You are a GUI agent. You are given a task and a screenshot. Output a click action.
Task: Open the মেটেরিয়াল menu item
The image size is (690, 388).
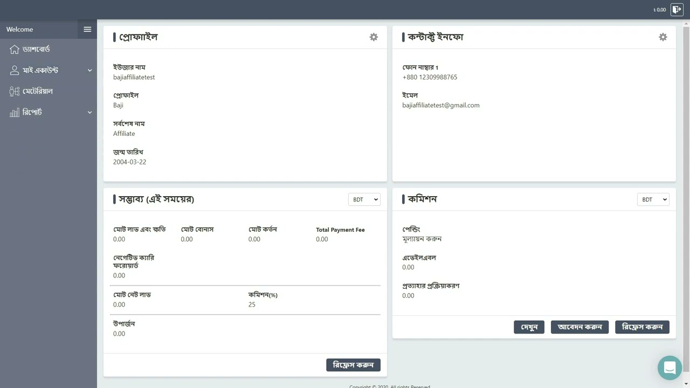point(38,92)
